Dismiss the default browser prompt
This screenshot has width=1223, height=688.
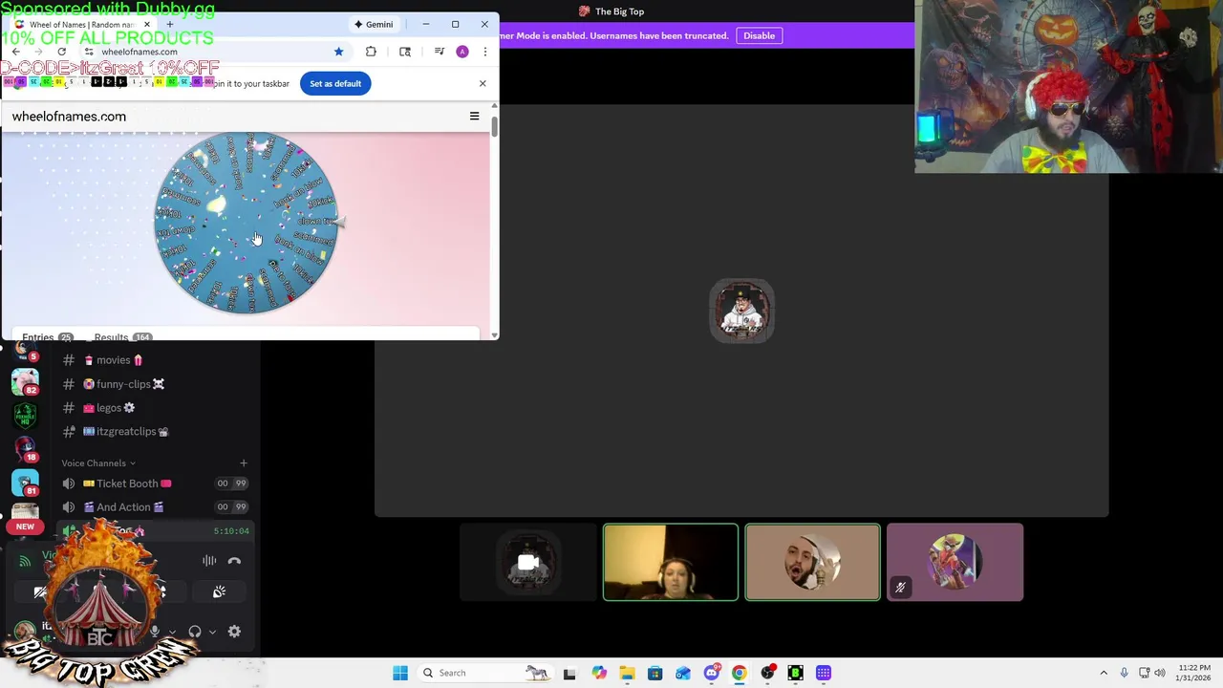tap(483, 83)
